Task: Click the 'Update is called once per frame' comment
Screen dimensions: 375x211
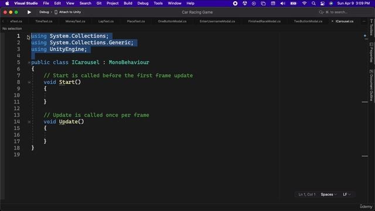Action: point(96,115)
